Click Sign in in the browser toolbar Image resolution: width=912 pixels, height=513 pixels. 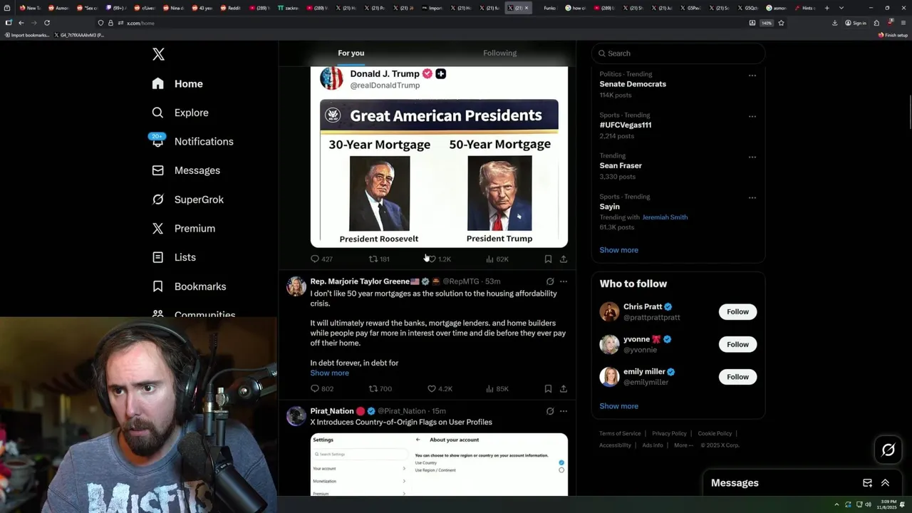pos(855,23)
